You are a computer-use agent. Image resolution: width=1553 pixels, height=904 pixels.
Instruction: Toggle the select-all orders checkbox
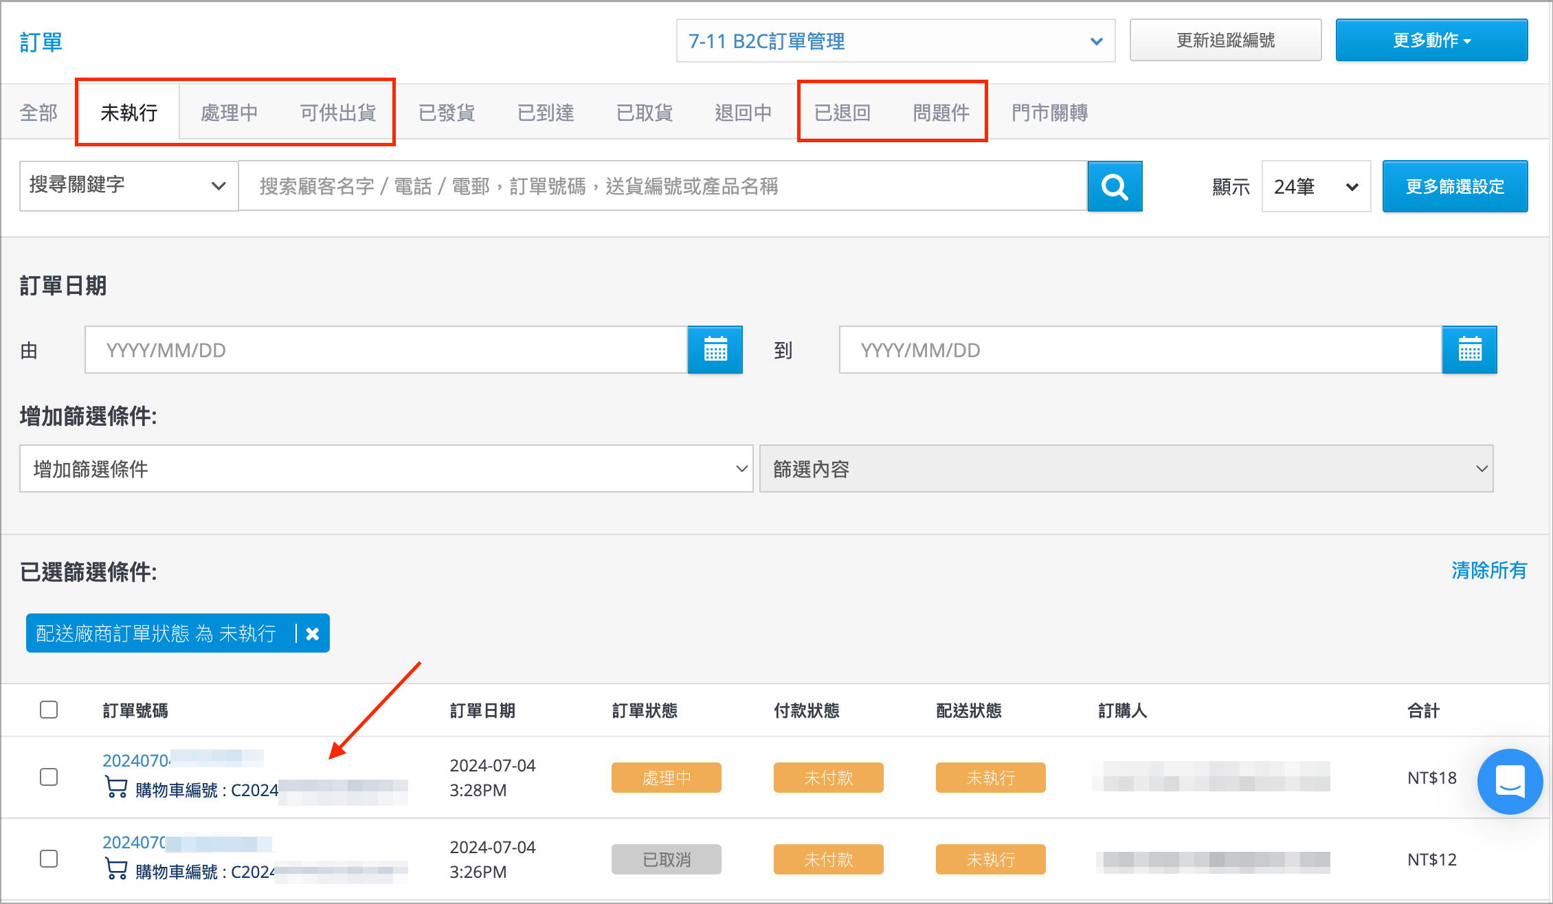(49, 710)
